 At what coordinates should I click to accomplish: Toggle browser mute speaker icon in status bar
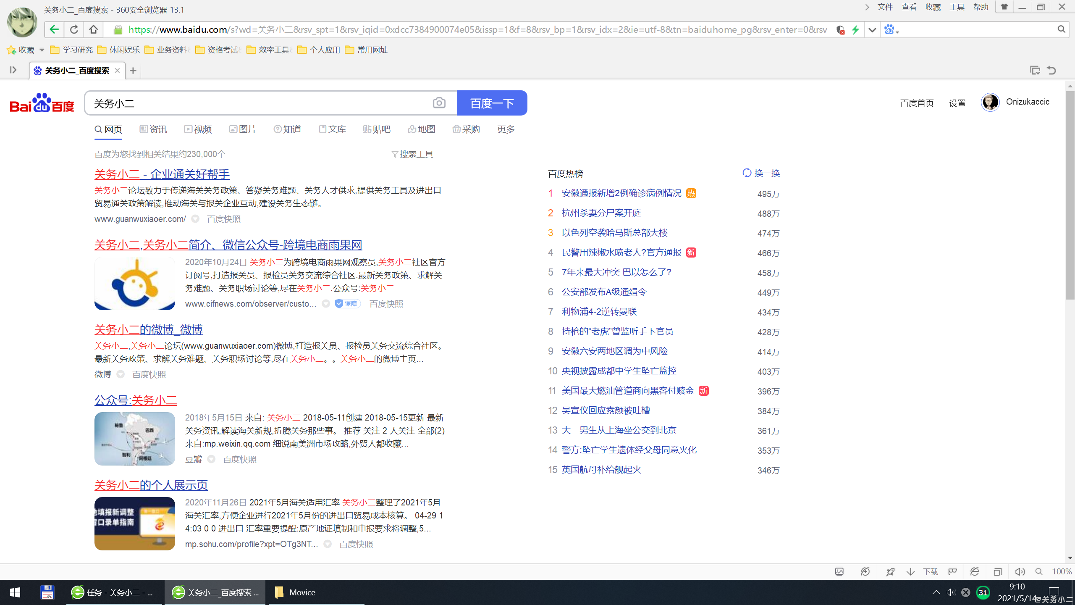1020,572
